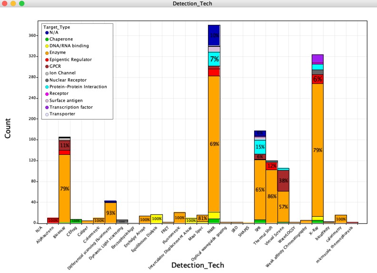This screenshot has width=377, height=273.
Task: Click the N/A dark blue legend marker
Action: [47, 32]
